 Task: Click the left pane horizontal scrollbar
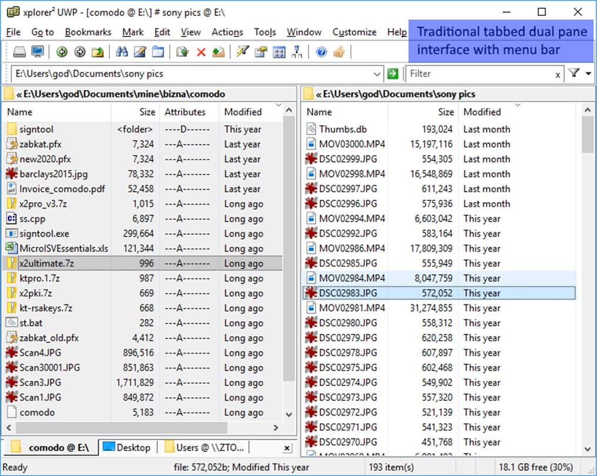coord(142,428)
